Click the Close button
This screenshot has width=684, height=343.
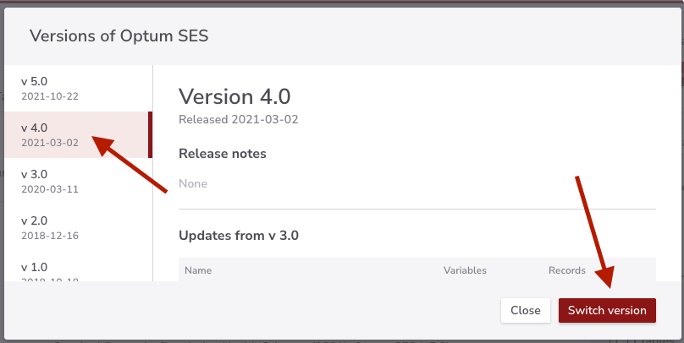525,310
